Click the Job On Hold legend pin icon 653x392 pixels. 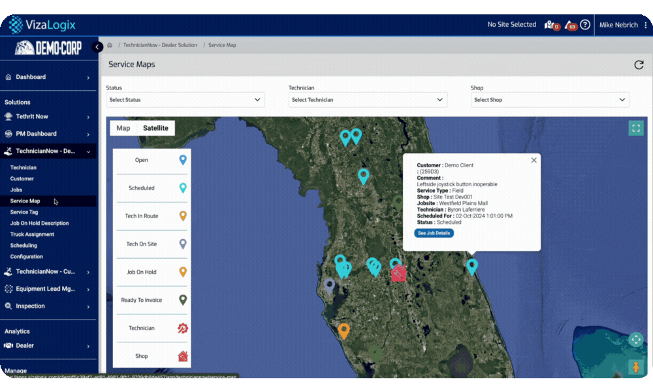click(183, 272)
